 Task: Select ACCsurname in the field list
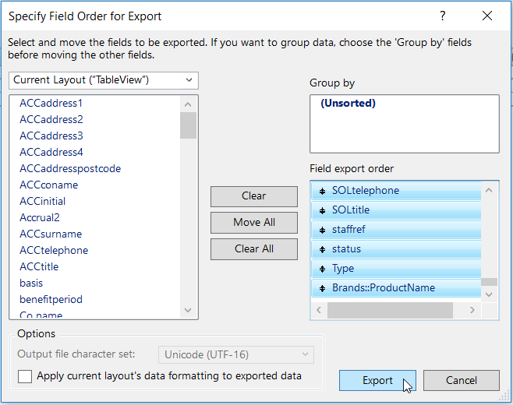point(51,234)
